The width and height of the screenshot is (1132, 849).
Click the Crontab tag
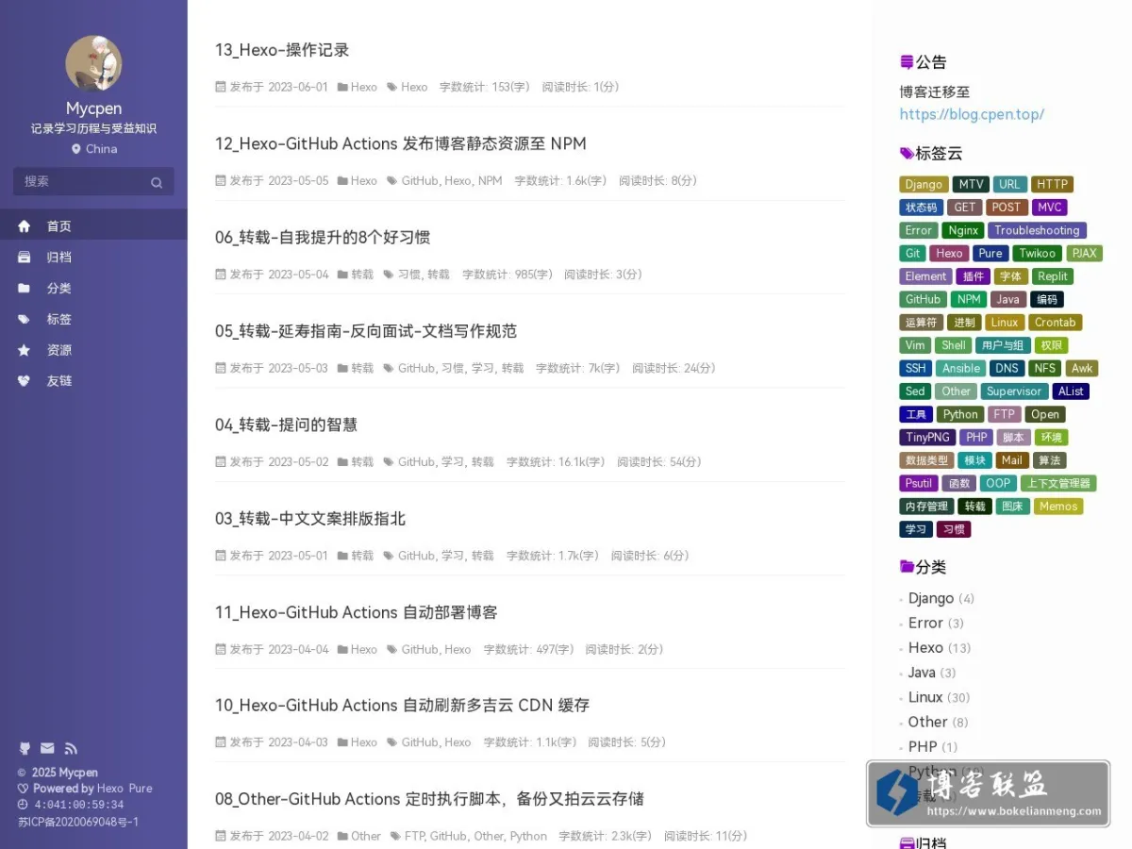[1055, 322]
